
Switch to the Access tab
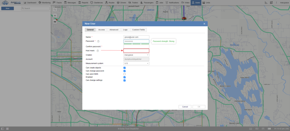[101, 30]
